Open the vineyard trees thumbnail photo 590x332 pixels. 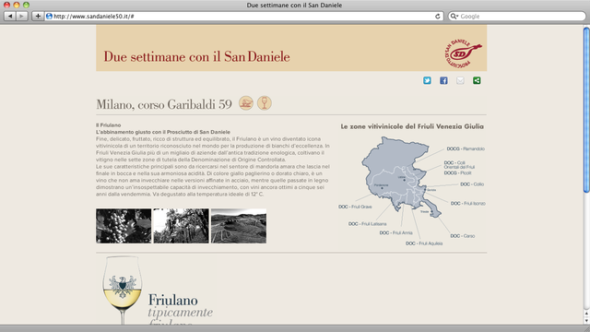[181, 226]
